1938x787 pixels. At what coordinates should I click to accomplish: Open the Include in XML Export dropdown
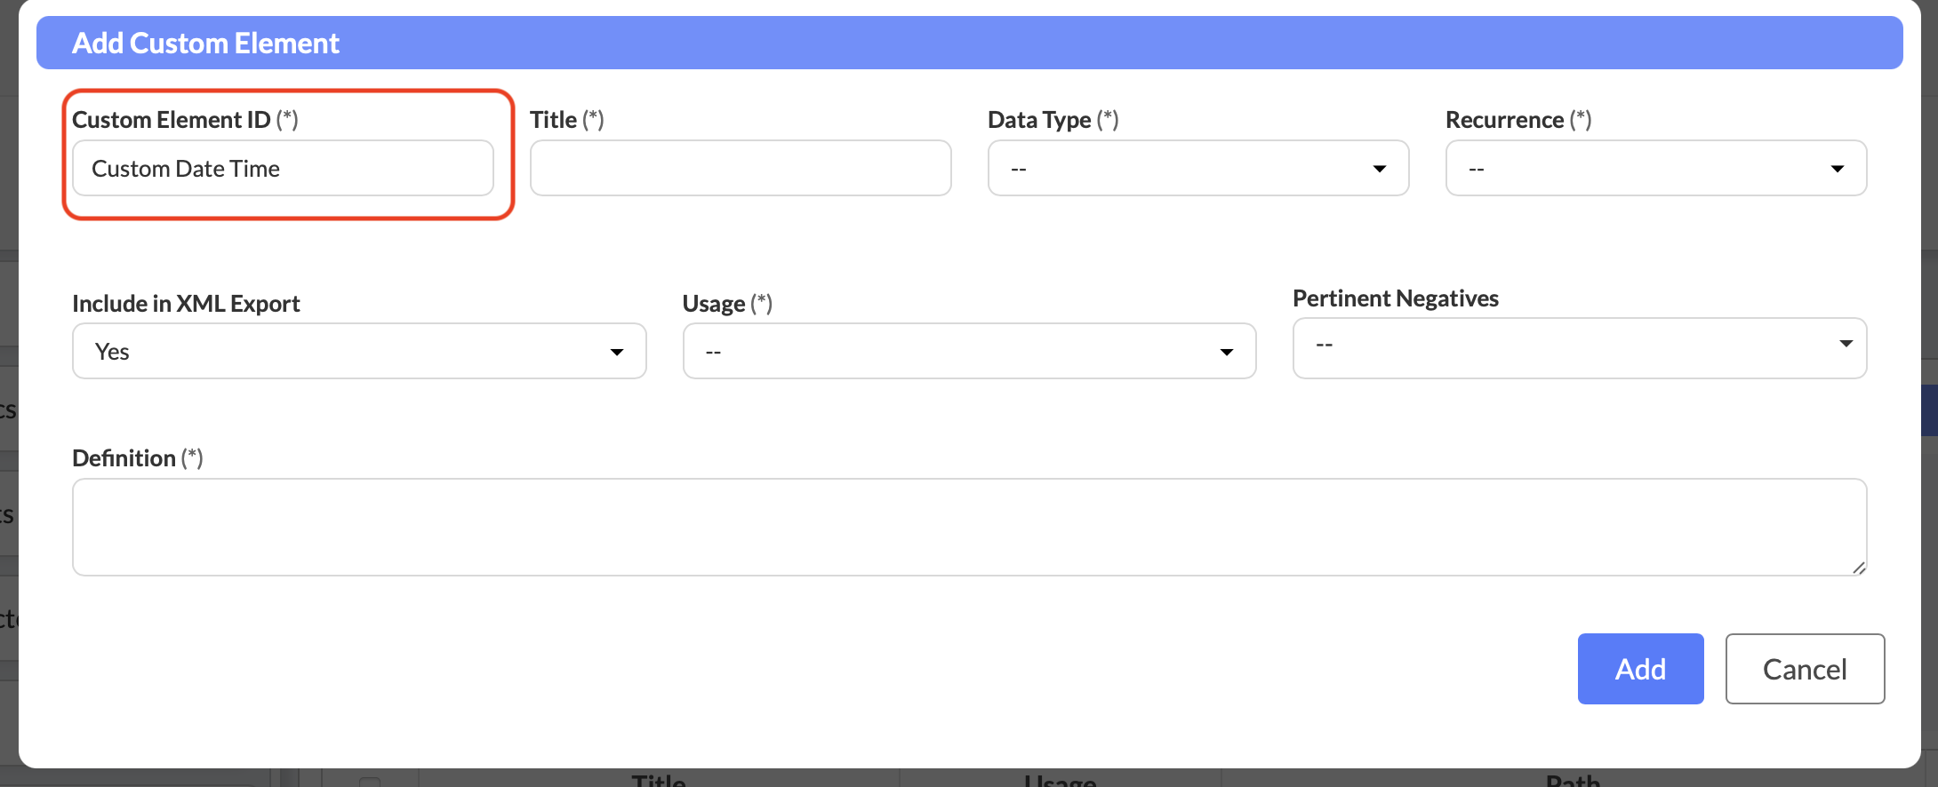358,352
